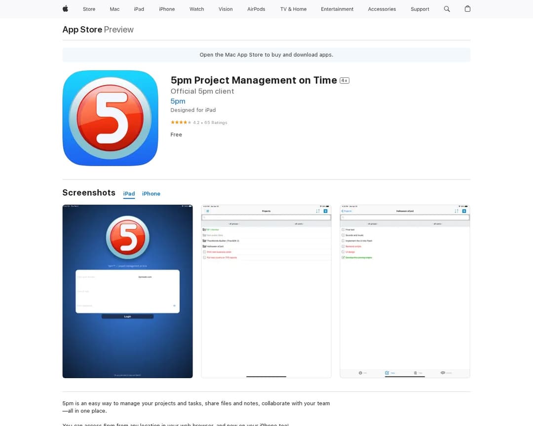Click the Notes bubble icon in bottom bar
This screenshot has width=533, height=426.
[x=443, y=373]
